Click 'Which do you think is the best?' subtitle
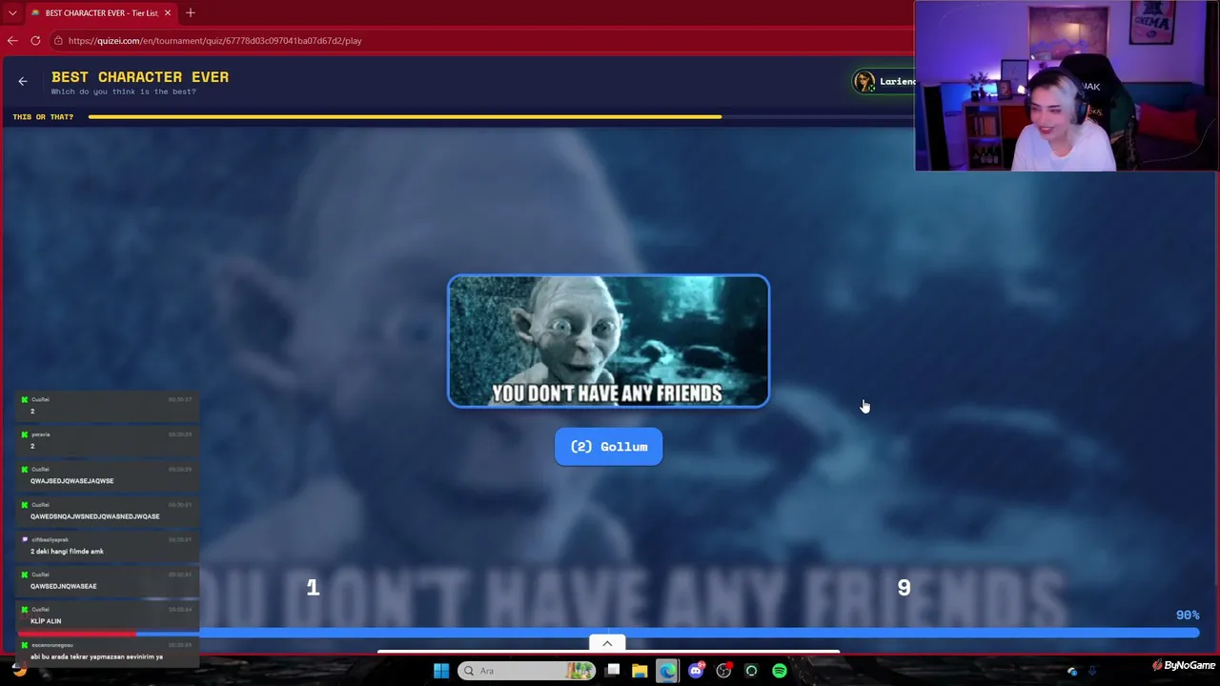 point(124,91)
